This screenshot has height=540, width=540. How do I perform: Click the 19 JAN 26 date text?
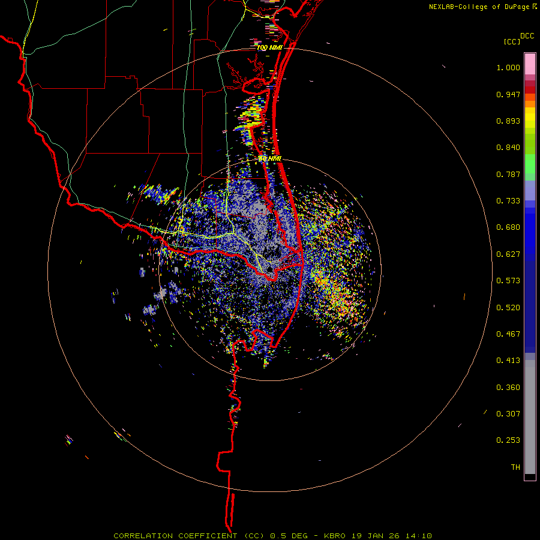tap(376, 536)
